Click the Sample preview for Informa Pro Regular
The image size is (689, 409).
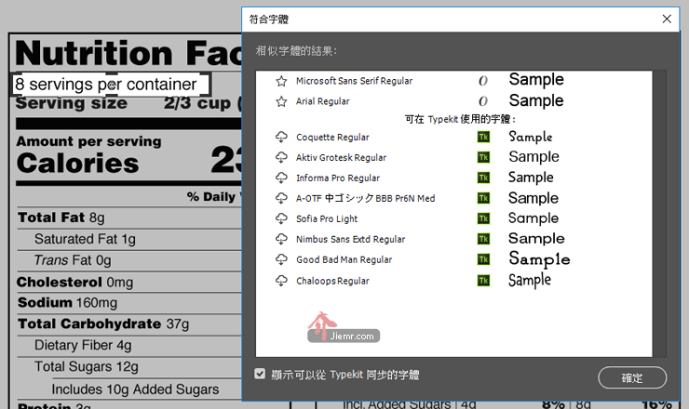[x=531, y=178]
